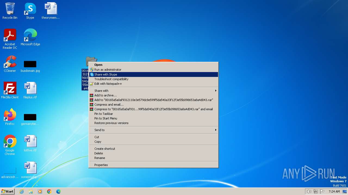Open the Skype desktop shortcut
The height and width of the screenshot is (195, 348).
(30, 11)
